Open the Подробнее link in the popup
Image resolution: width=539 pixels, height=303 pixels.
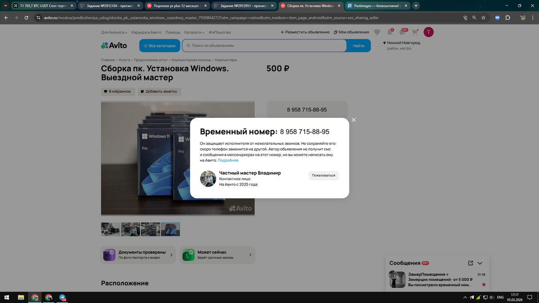coord(228,160)
